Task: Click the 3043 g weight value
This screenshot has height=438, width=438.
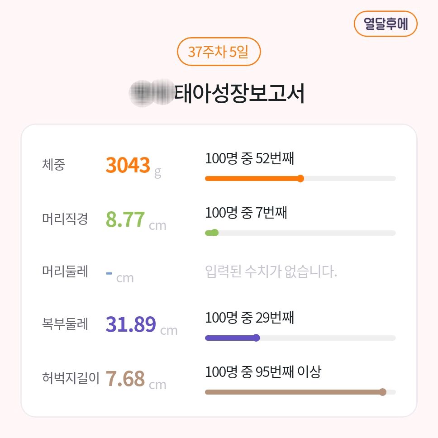Action: 133,166
